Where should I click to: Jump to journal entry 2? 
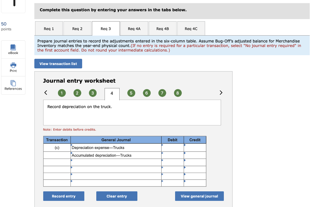pos(77,93)
